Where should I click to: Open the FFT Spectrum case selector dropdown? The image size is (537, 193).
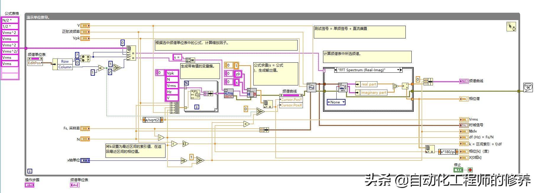pyautogui.click(x=398, y=70)
